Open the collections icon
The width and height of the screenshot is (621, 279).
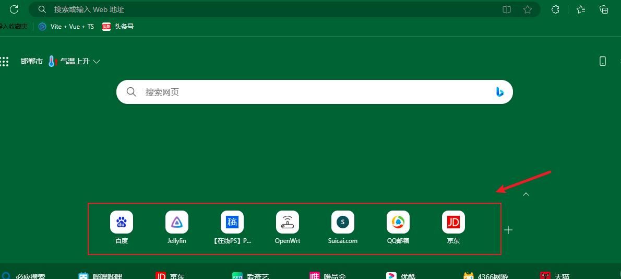coord(604,9)
